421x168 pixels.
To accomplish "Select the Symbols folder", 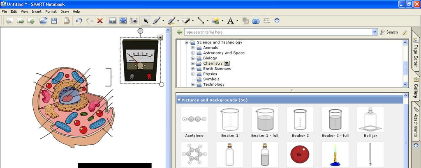I will point(211,79).
